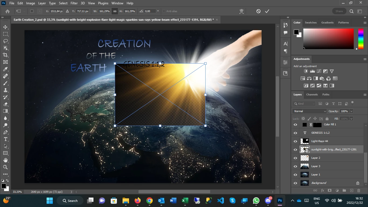The image size is (368, 207).
Task: Open the blend mode Normal dropdown
Action: pyautogui.click(x=310, y=111)
